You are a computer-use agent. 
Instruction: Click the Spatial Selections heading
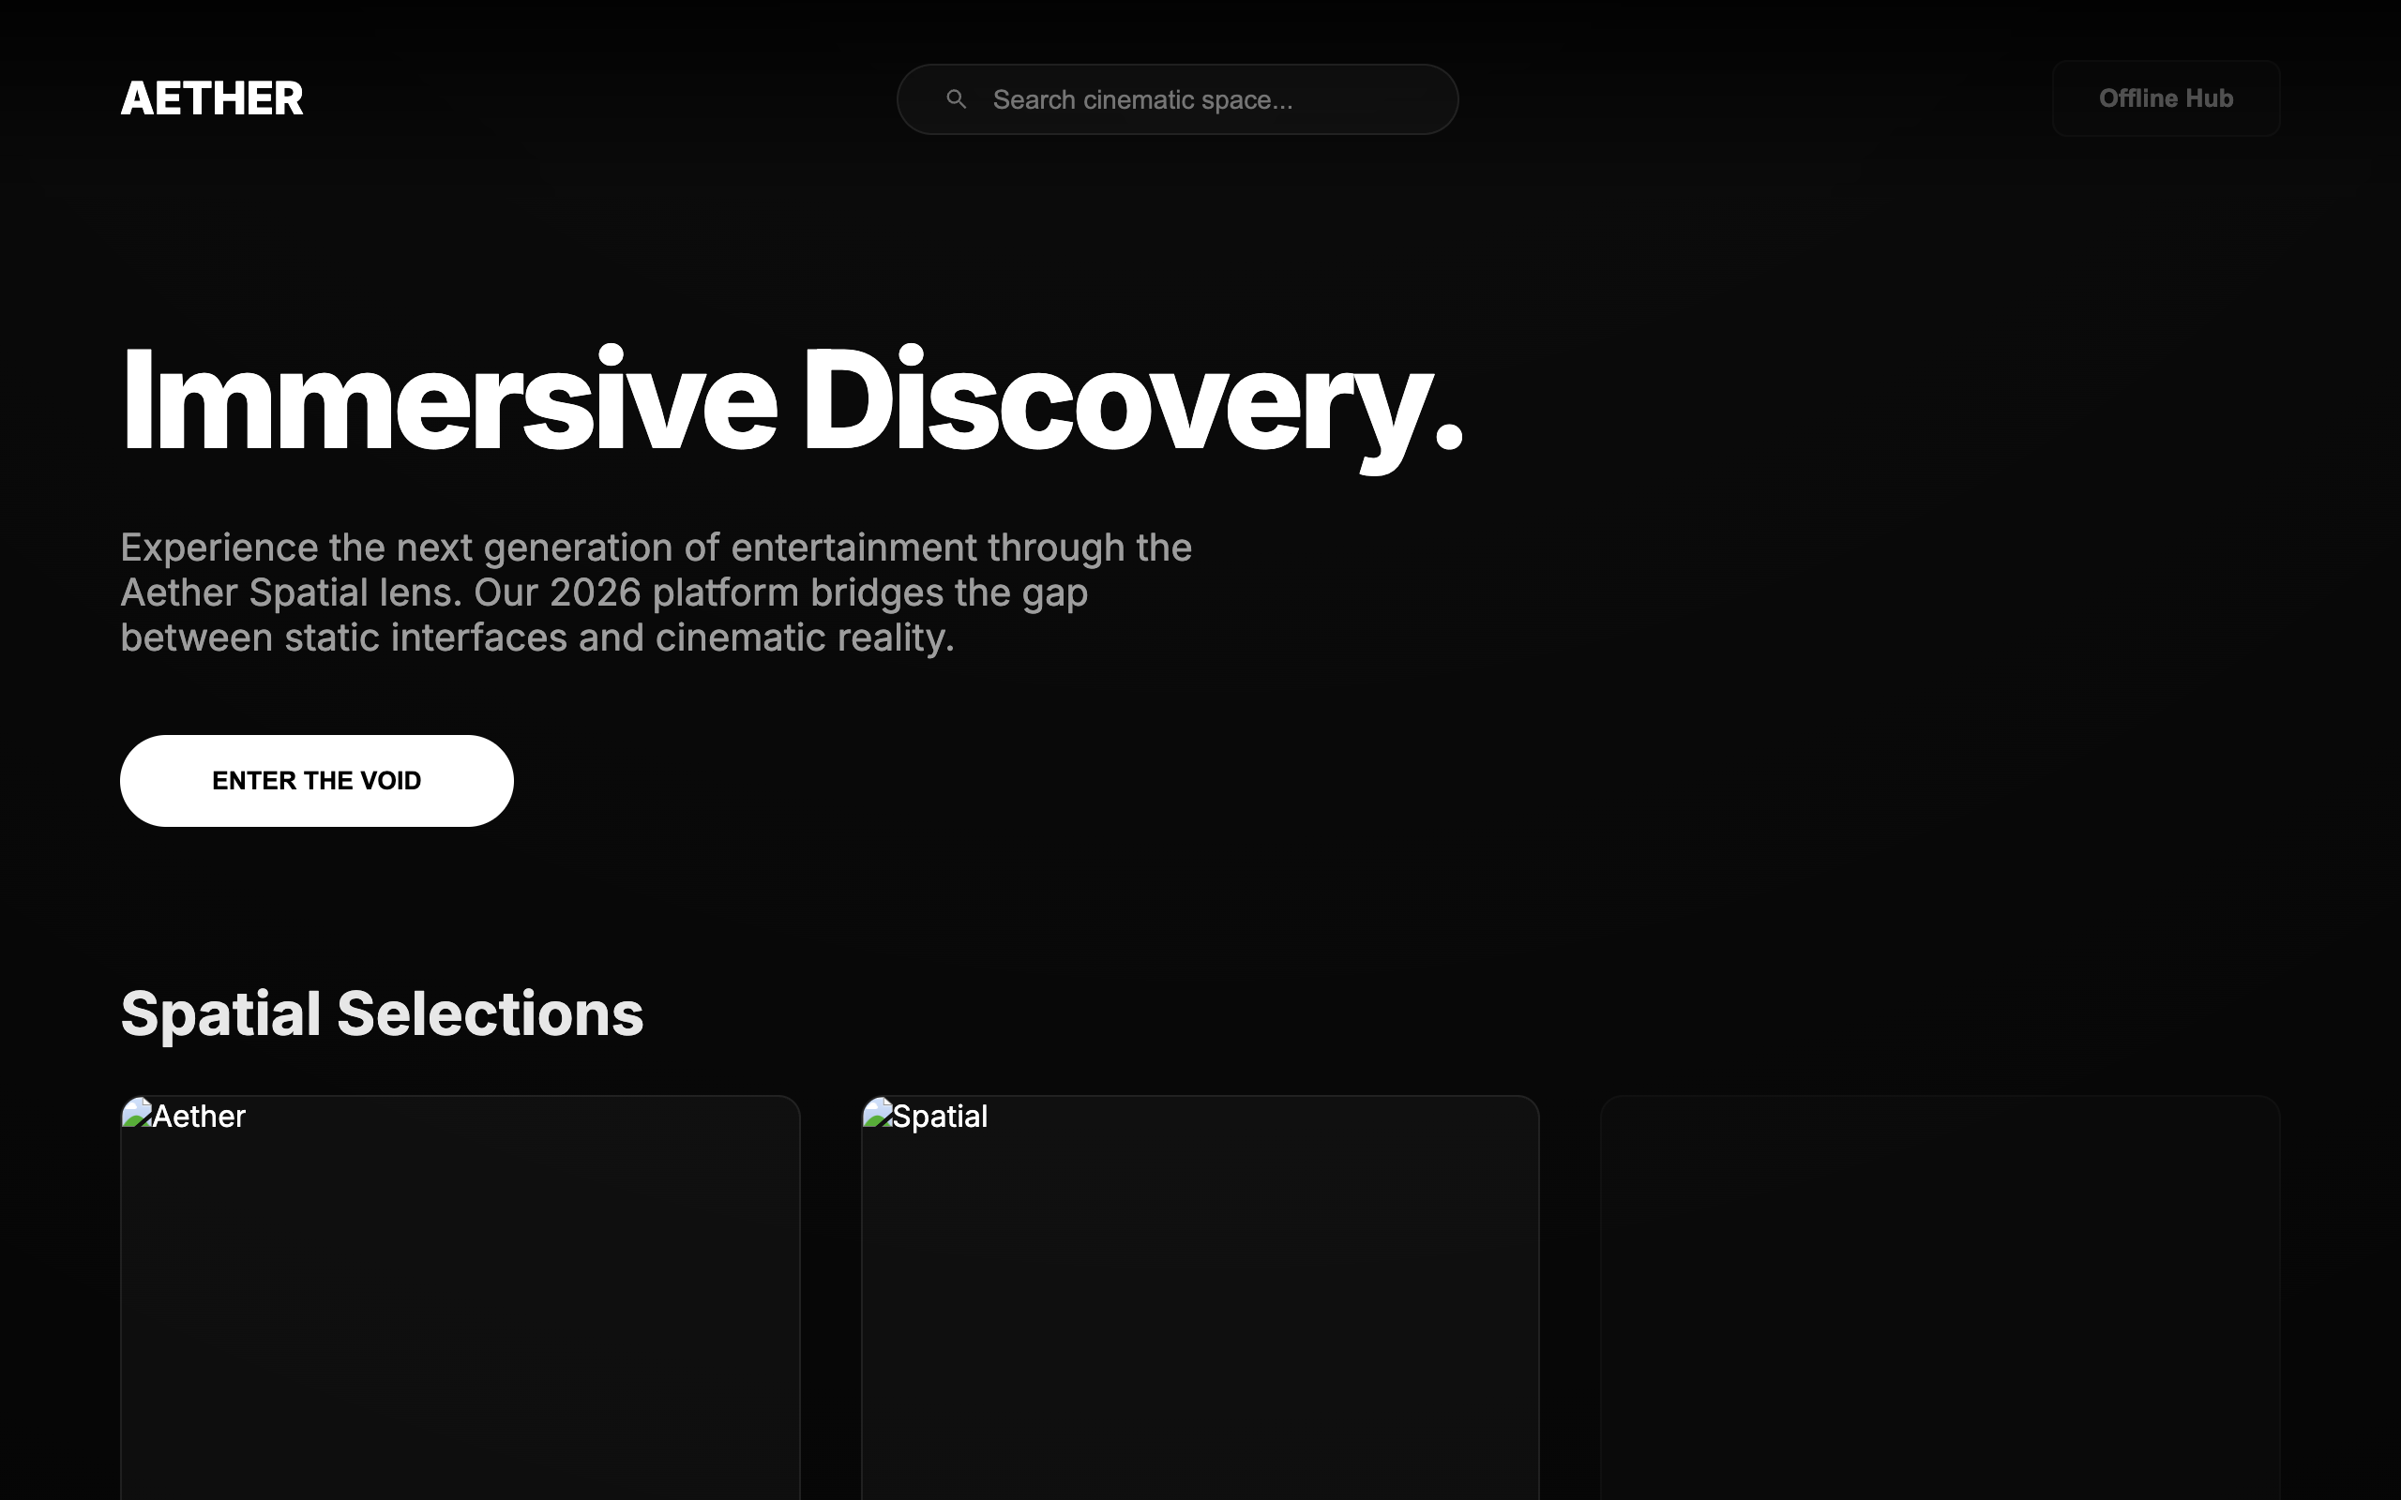pos(382,1012)
